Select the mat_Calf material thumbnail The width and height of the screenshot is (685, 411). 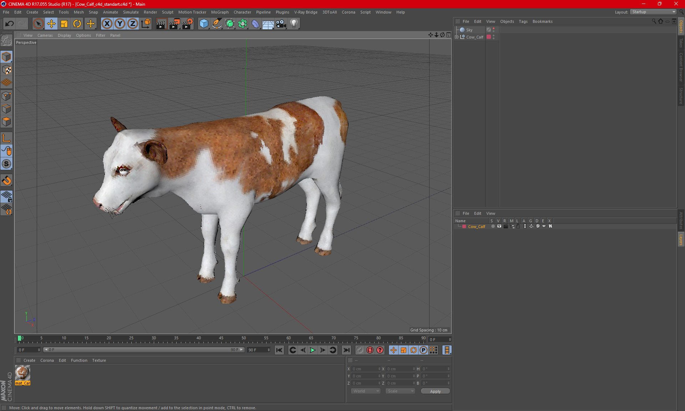click(23, 373)
